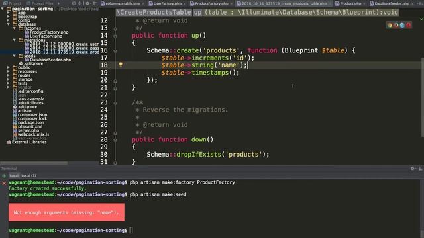424x238 pixels.
Task: Add a new terminal session with plus icon
Action: [x=4, y=176]
